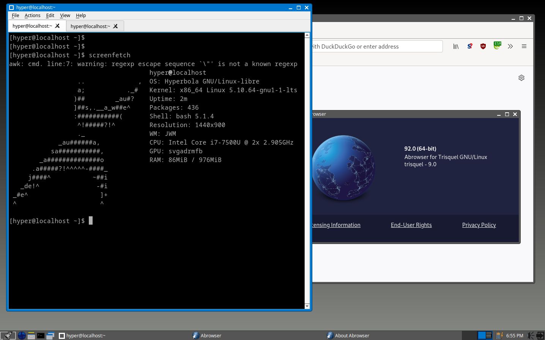Open the uBlock Origin shield extension
This screenshot has width=545, height=340.
[483, 46]
